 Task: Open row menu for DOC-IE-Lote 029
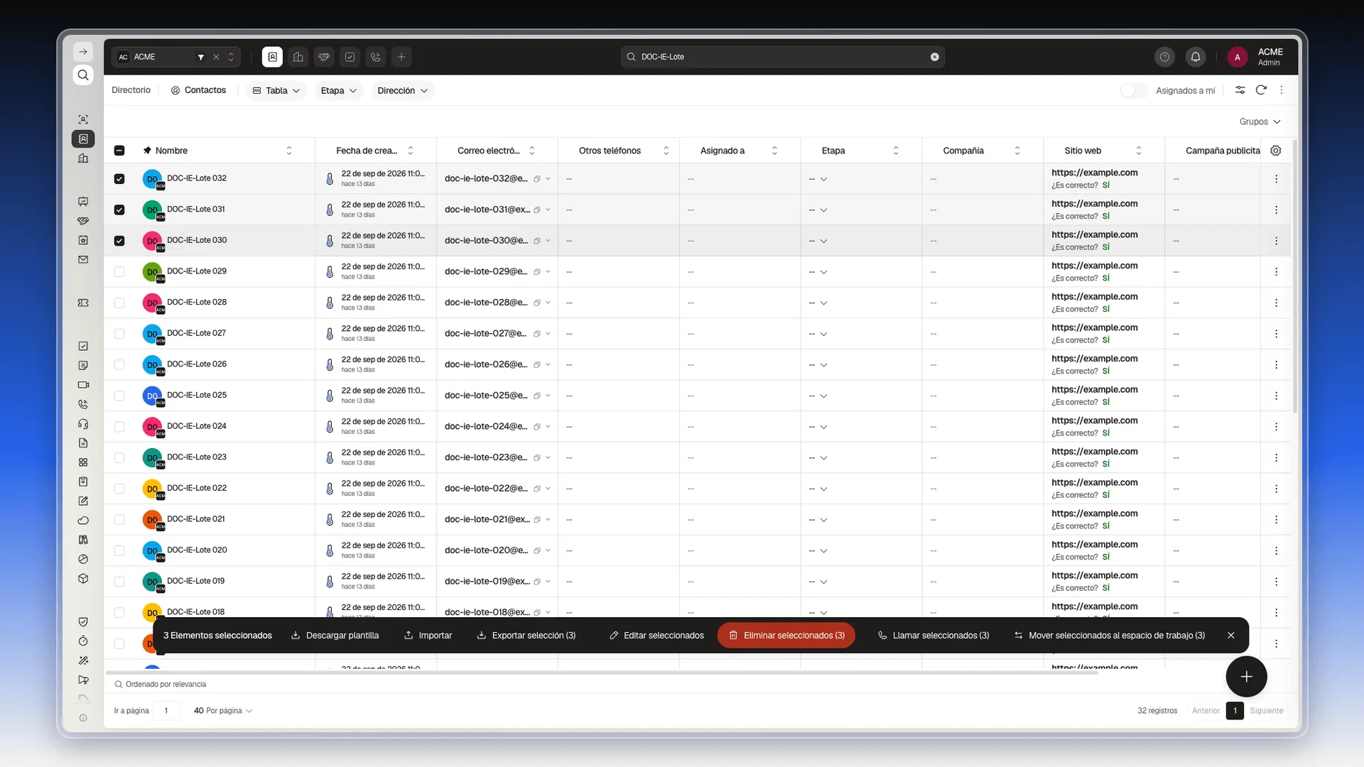(x=1276, y=272)
